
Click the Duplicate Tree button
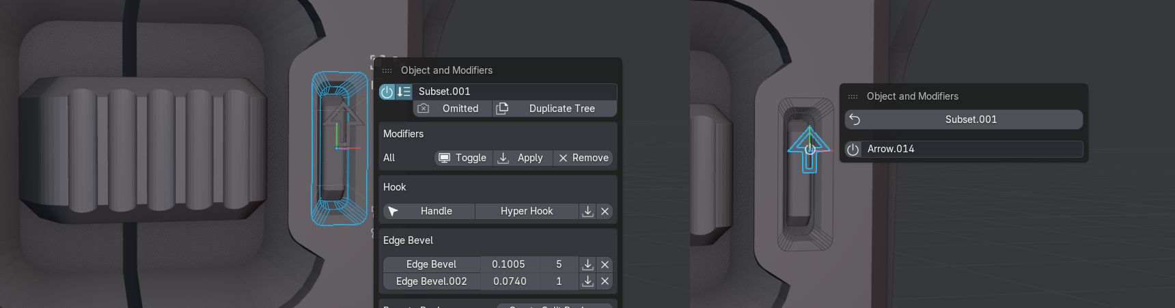point(554,109)
